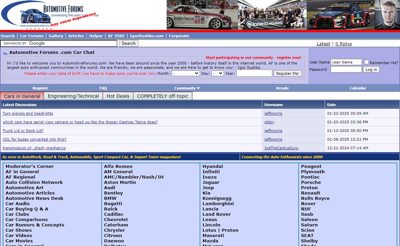Image resolution: width=400 pixels, height=246 pixels.
Task: Click Arcade in the blue menu bar
Action: coord(282,88)
